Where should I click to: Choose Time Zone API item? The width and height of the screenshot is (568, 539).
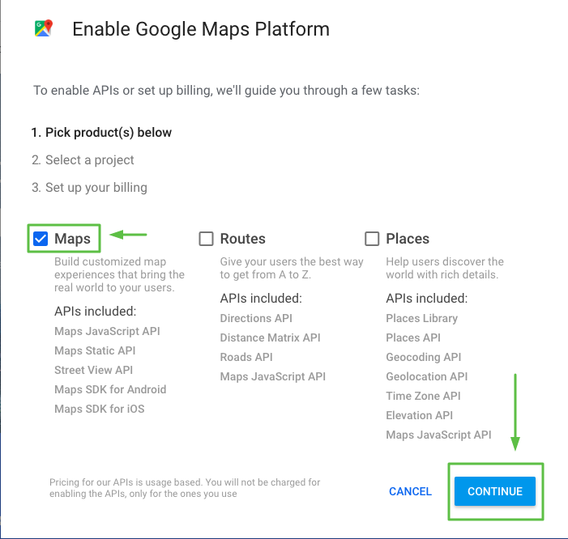[423, 396]
